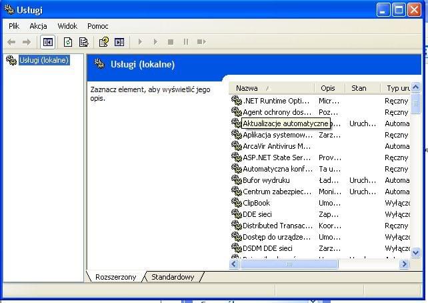The height and width of the screenshot is (303, 428).
Task: Click the gear icon beside ClipBook
Action: (x=236, y=203)
